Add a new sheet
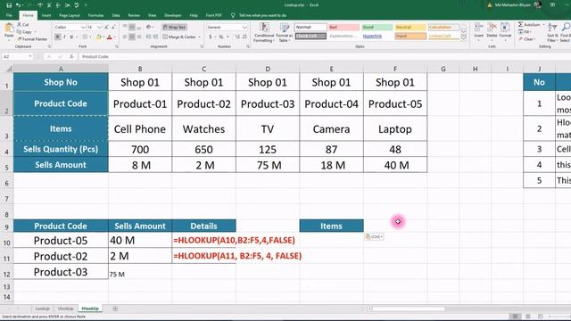The image size is (571, 321). coord(115,309)
